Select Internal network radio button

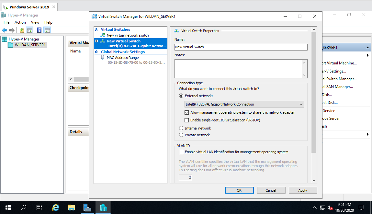click(181, 128)
